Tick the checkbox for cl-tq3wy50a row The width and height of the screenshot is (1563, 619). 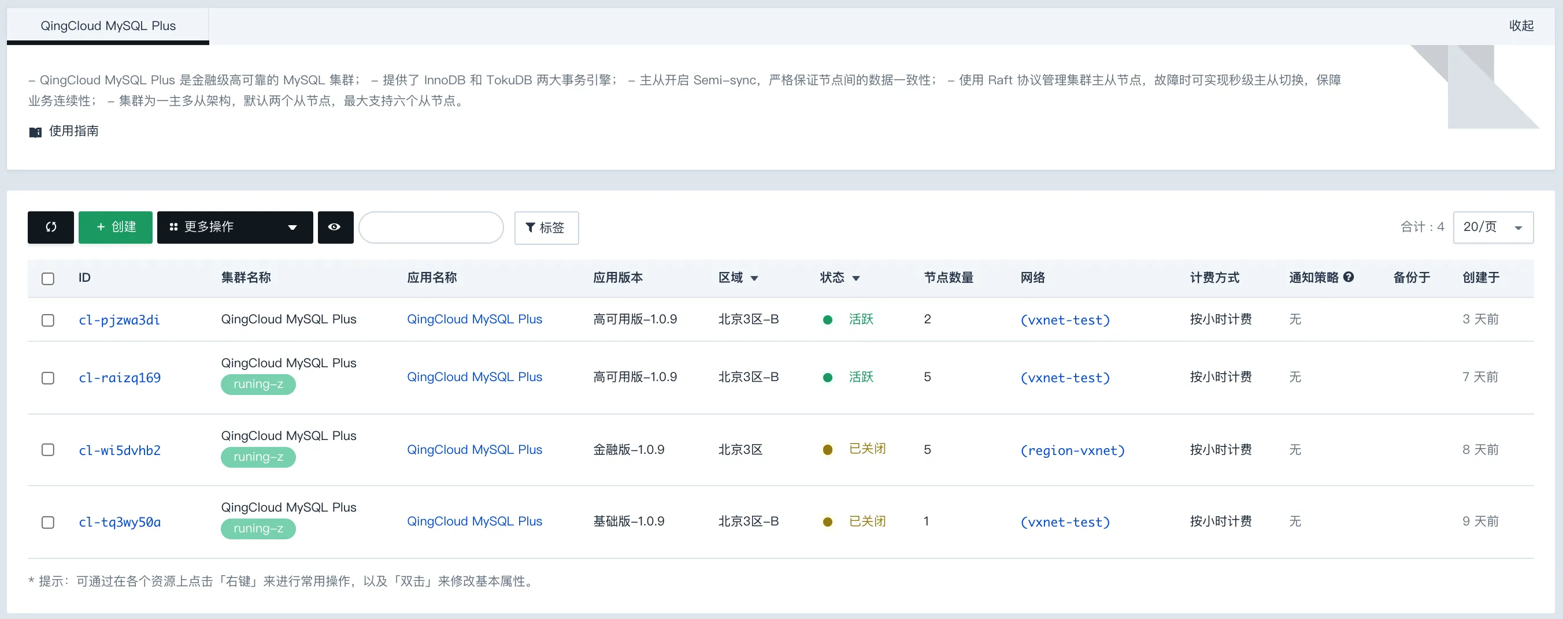coord(48,522)
